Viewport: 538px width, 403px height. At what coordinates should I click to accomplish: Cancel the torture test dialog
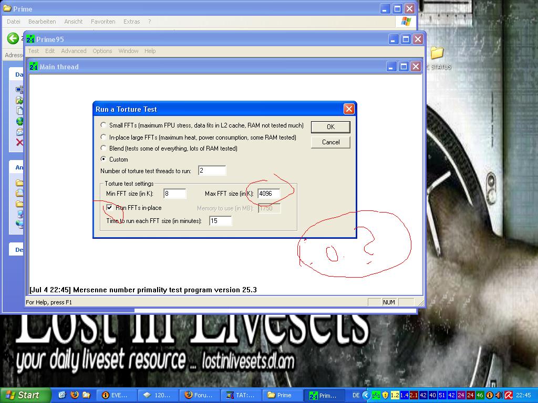coord(330,142)
